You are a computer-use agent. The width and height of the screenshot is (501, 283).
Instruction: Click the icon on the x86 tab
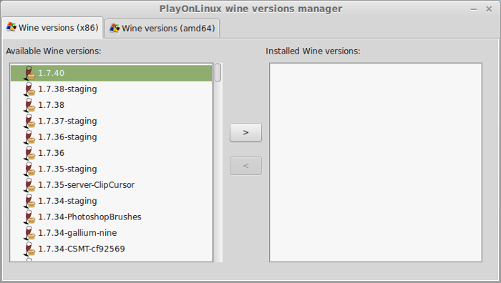click(x=11, y=27)
